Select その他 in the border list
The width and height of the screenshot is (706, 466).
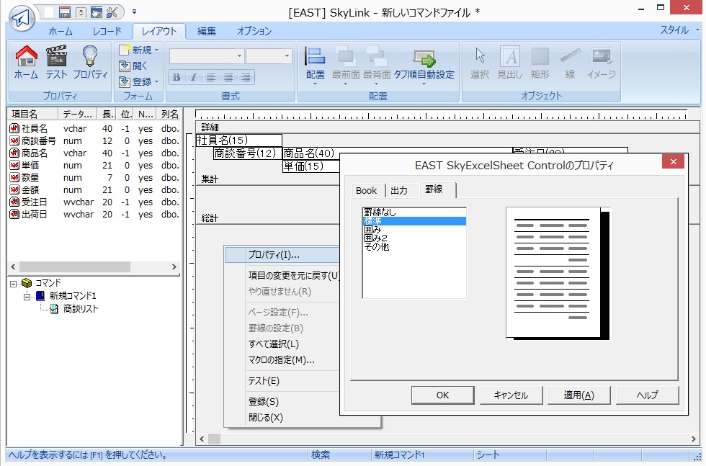coord(414,247)
